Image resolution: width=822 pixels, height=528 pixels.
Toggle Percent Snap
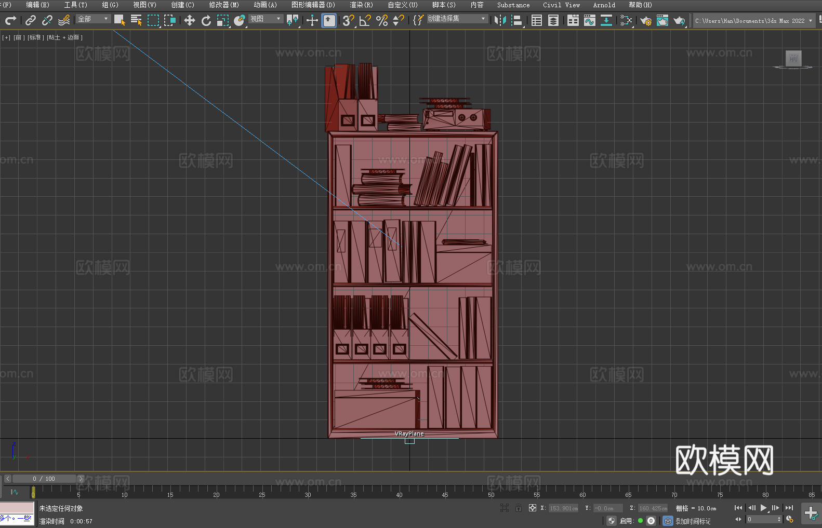click(382, 20)
